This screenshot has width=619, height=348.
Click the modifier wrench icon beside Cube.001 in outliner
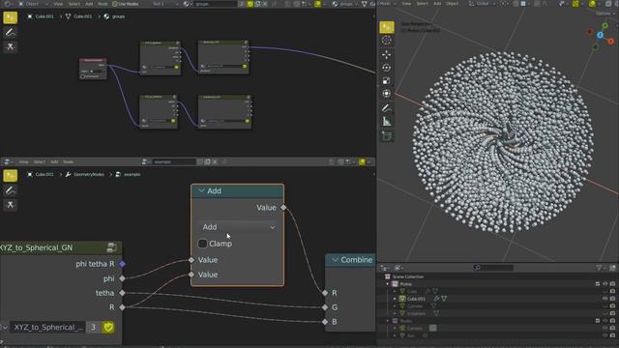[x=436, y=299]
